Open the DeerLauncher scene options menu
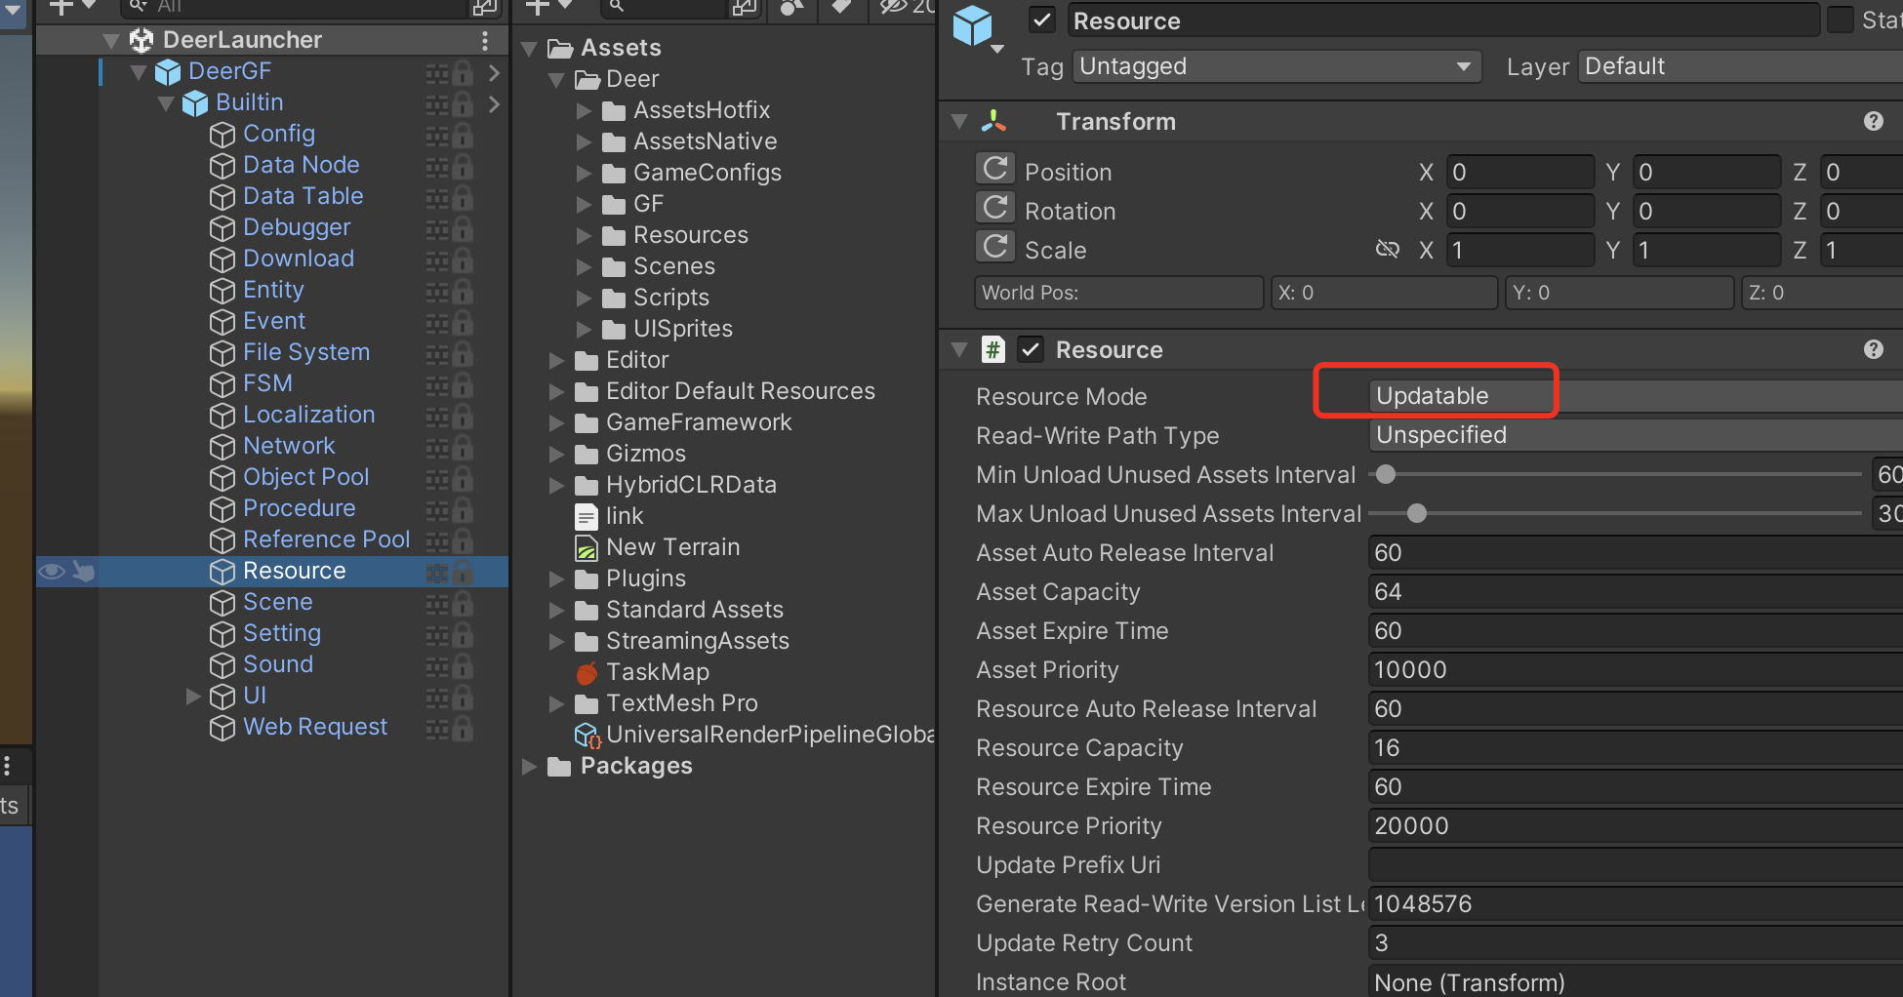 pyautogui.click(x=484, y=40)
